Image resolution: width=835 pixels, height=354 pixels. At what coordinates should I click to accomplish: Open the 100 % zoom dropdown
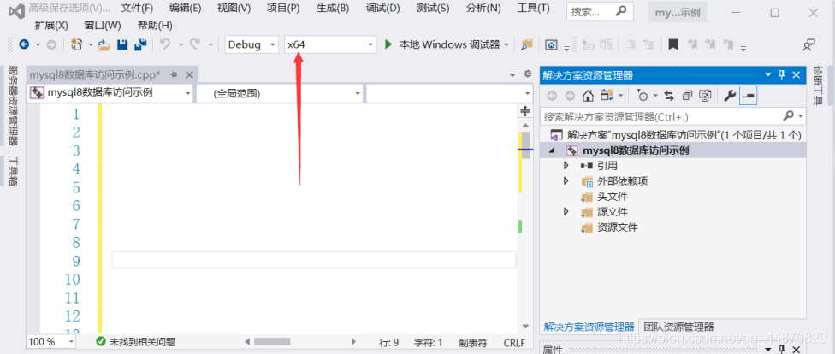tap(71, 342)
